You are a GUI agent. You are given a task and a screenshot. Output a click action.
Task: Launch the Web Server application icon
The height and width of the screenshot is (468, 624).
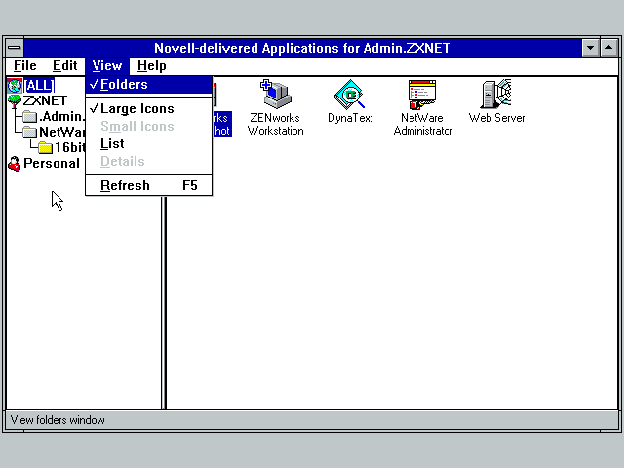[495, 95]
